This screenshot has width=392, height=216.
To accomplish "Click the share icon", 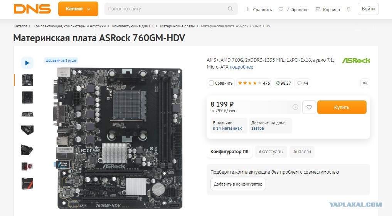I will (365, 83).
